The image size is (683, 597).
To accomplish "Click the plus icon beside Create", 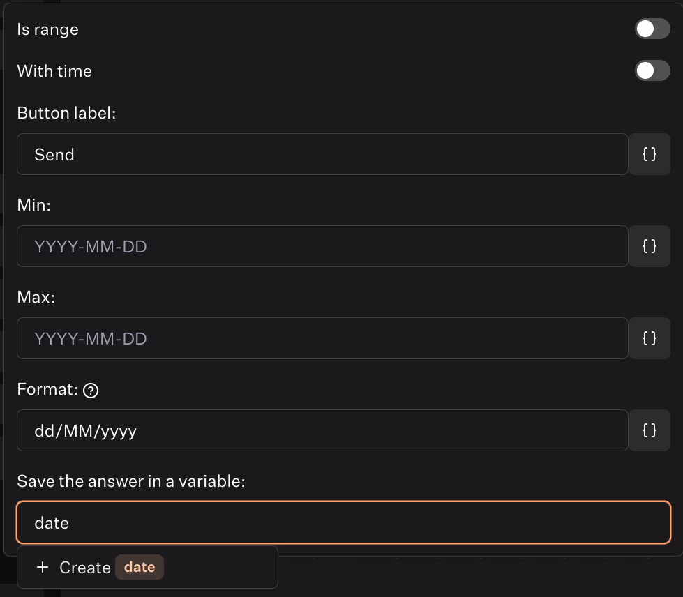I will click(43, 567).
